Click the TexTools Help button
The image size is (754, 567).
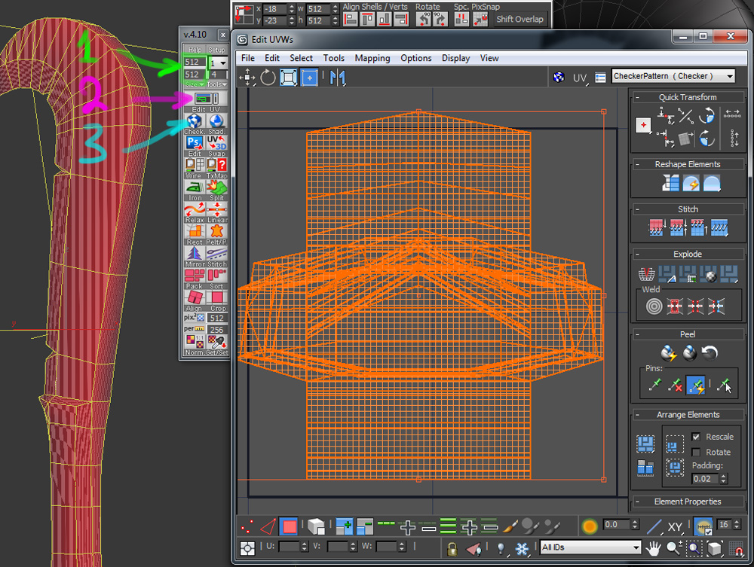[195, 50]
